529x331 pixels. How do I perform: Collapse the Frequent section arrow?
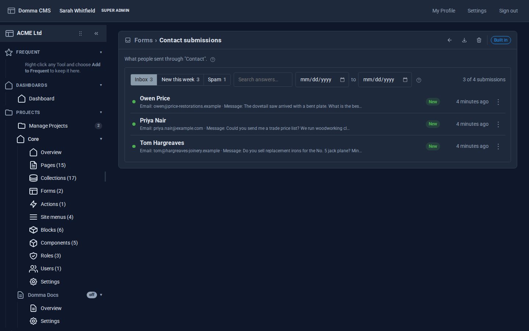(101, 52)
